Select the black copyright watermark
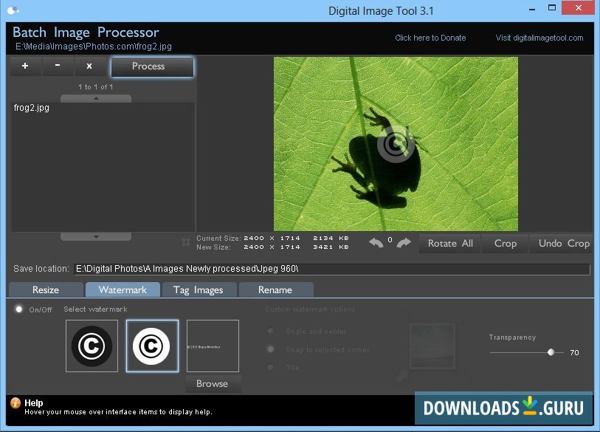Screen dimensions: 600x432 click(x=92, y=346)
